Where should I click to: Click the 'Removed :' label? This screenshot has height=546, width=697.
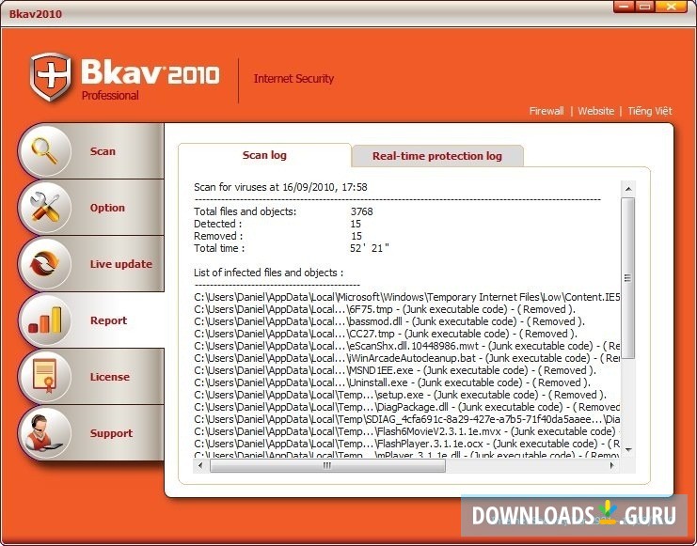point(218,236)
